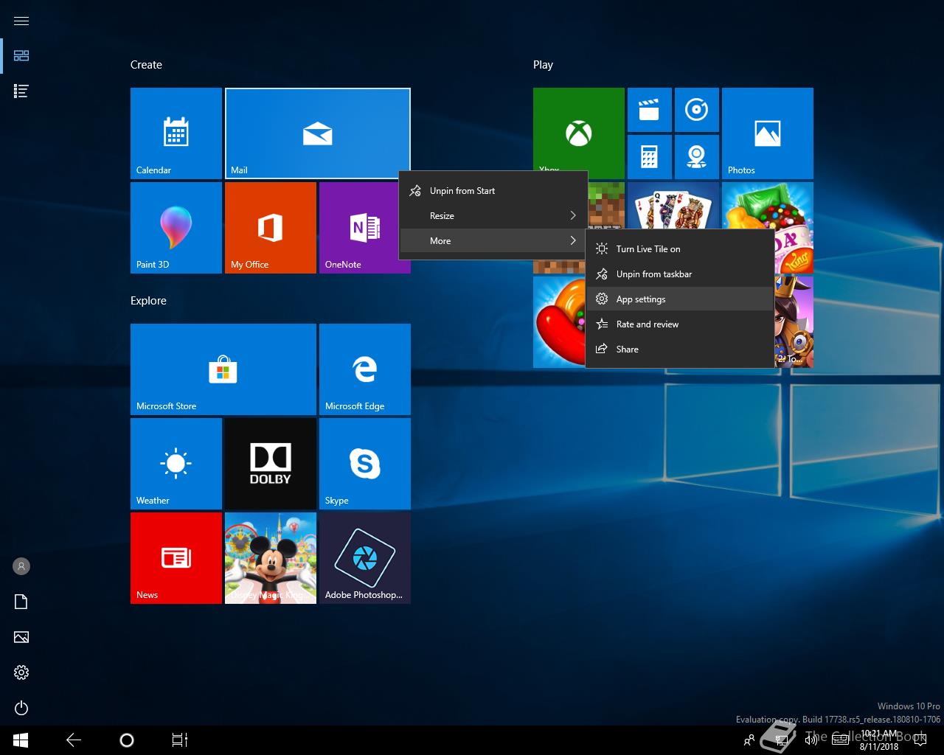Open the Groove Music small tile
The height and width of the screenshot is (755, 944).
click(697, 110)
